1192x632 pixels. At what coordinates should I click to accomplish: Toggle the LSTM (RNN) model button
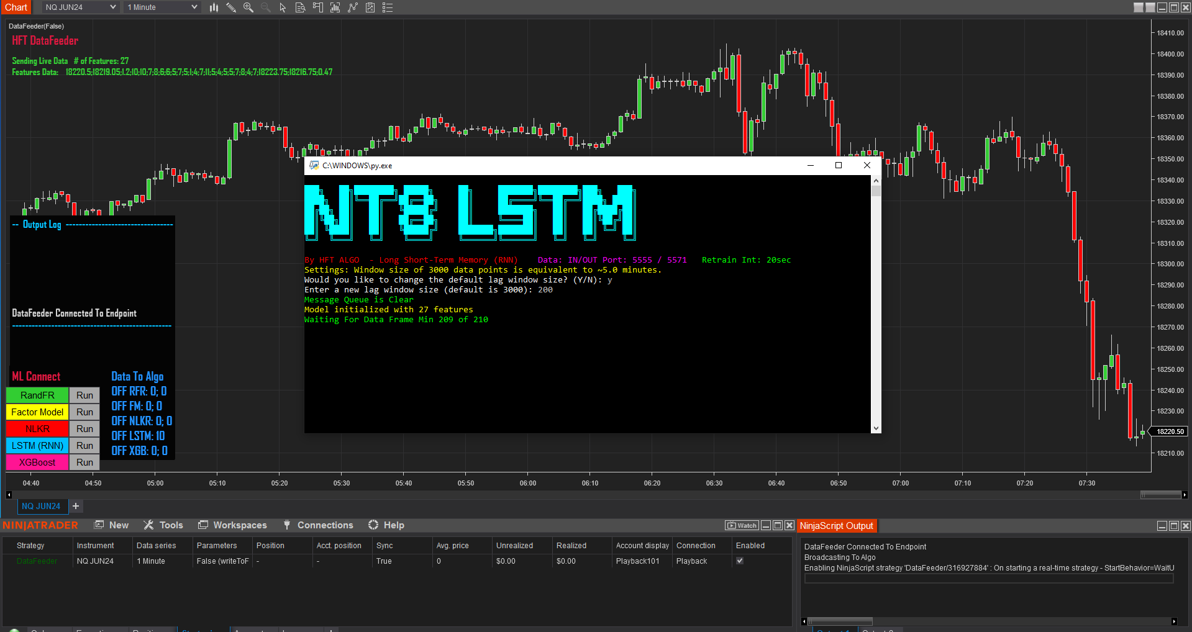click(x=37, y=446)
